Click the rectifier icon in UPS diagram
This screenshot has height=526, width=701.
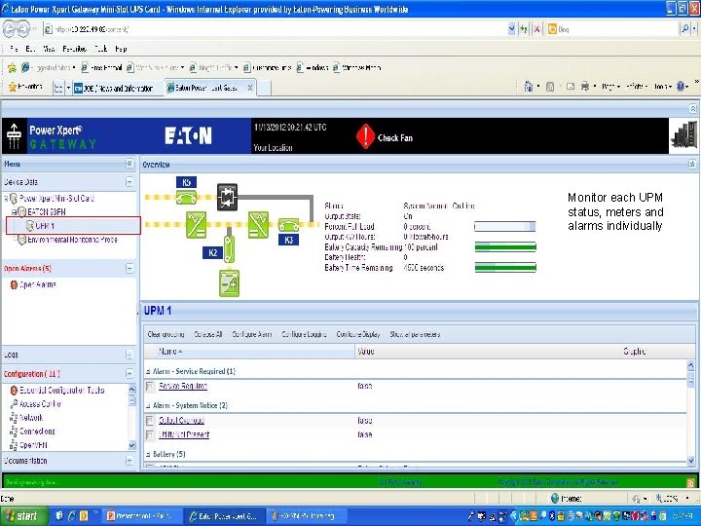point(197,225)
